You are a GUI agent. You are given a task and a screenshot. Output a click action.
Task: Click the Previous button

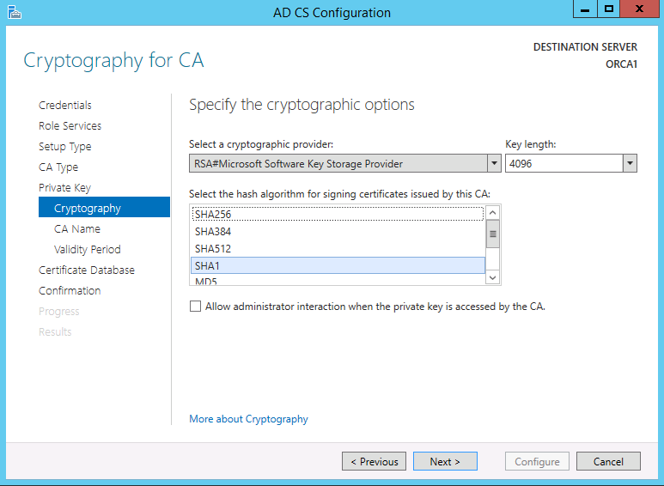pyautogui.click(x=375, y=462)
